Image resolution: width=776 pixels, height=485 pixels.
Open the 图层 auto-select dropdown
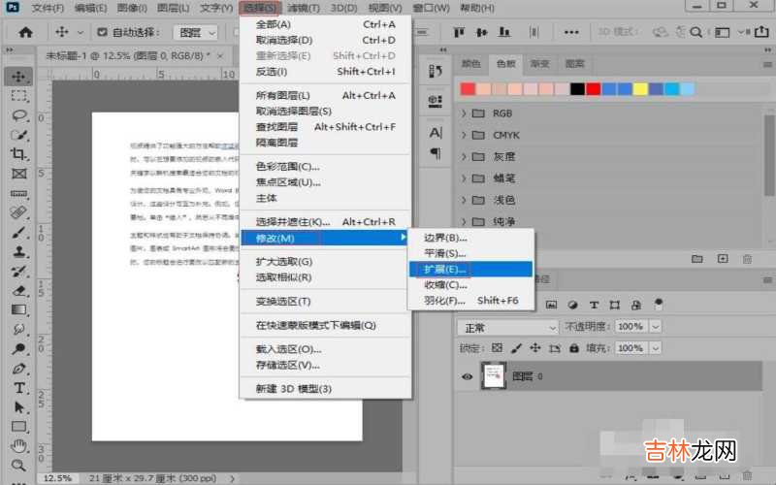(x=196, y=33)
